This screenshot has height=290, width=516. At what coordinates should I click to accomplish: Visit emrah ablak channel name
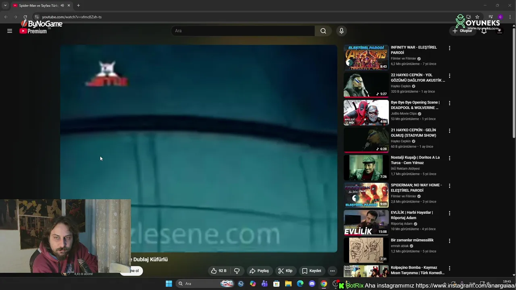pyautogui.click(x=399, y=246)
